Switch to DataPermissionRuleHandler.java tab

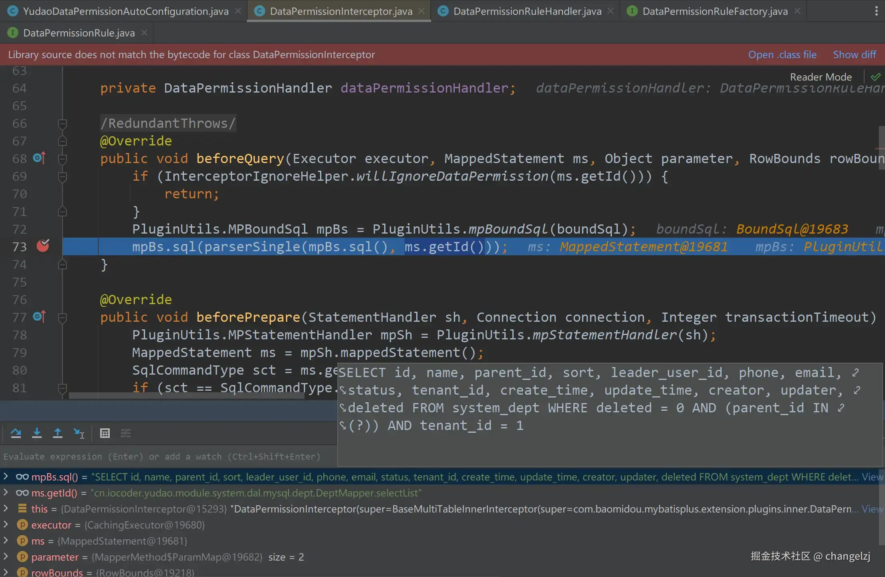(527, 11)
